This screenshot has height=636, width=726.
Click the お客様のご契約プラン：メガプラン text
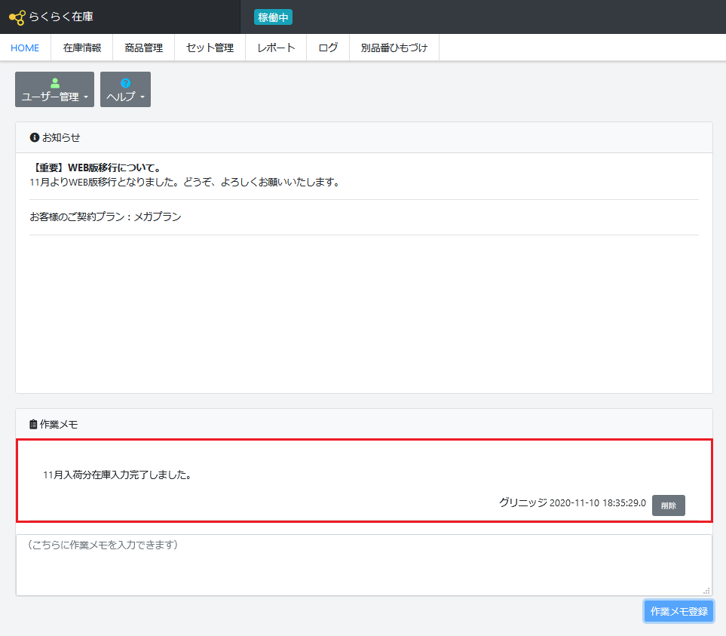click(106, 217)
